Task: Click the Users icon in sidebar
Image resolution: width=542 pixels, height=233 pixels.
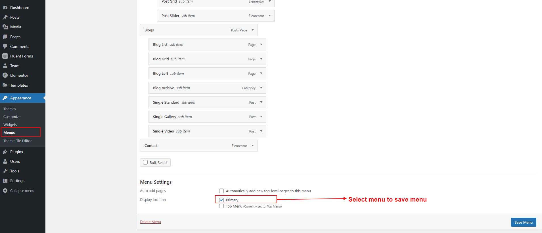Action: point(5,161)
